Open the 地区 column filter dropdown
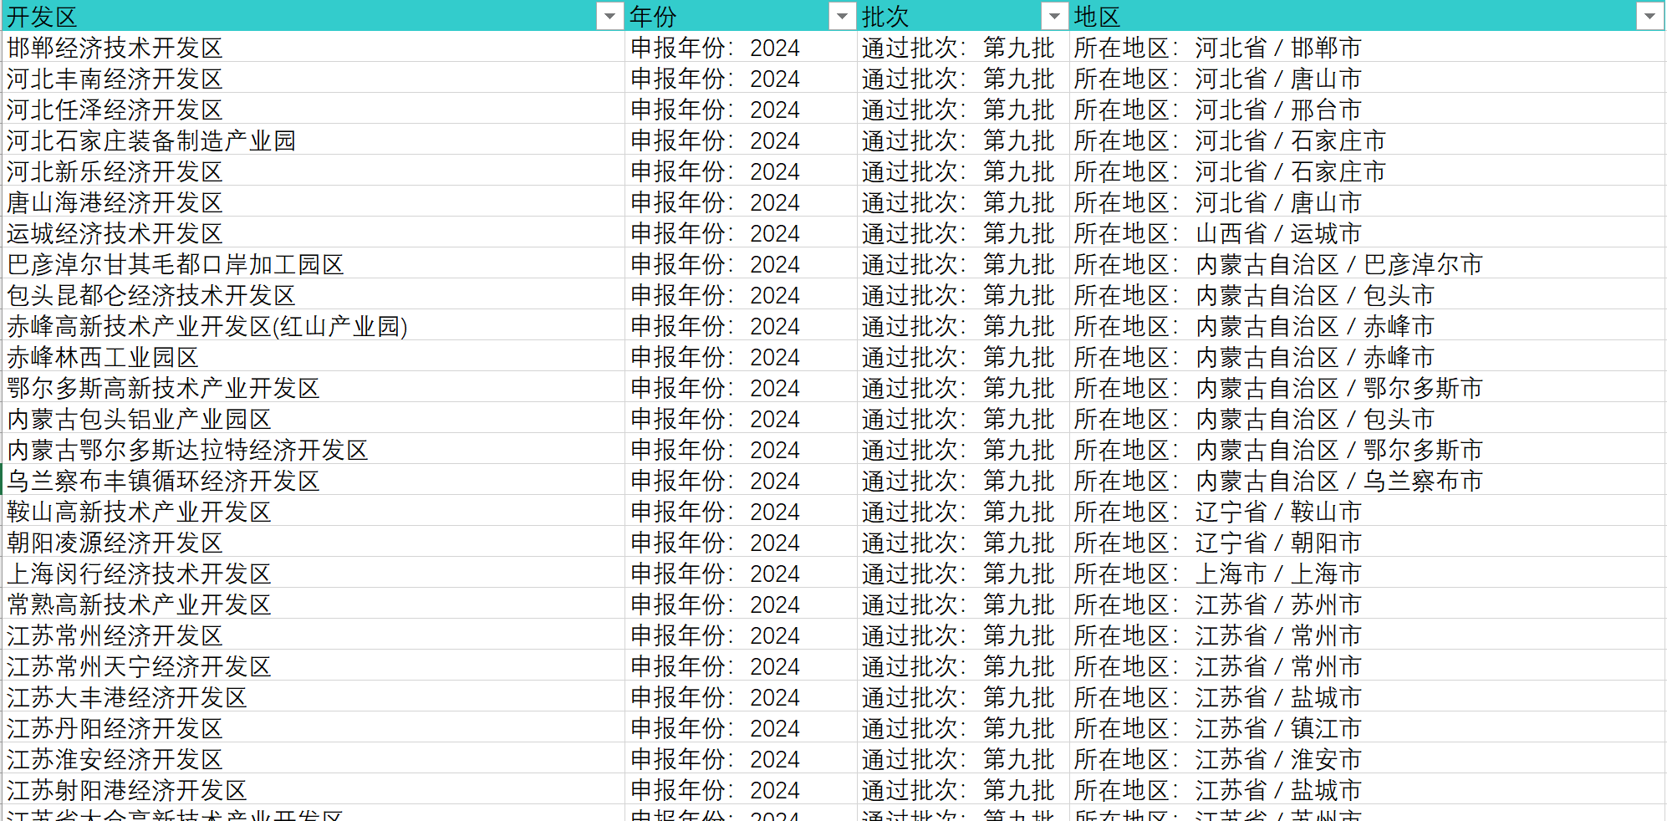1667x821 pixels. tap(1649, 17)
